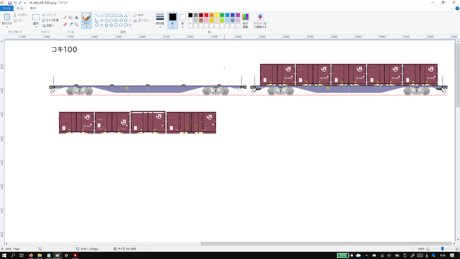Click the サイズ変更 resize button

tap(50, 20)
